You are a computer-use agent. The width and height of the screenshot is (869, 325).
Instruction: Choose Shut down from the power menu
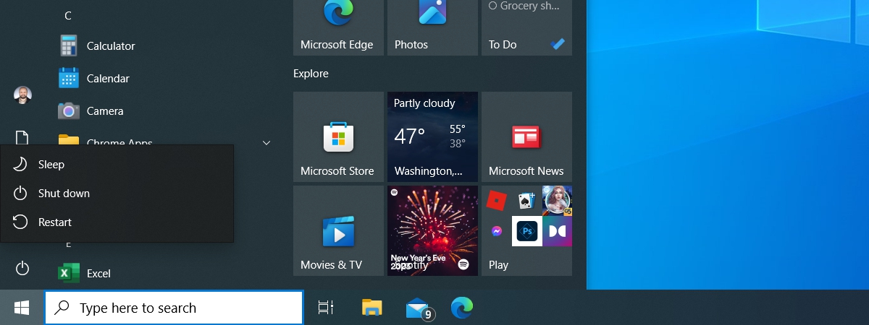(64, 194)
